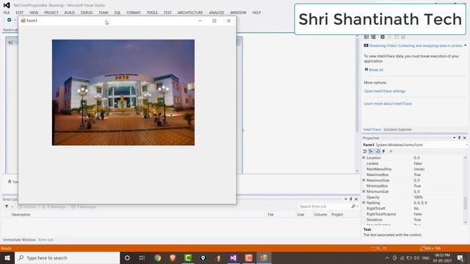
Task: Open Error List window options dropdown
Action: click(346, 199)
